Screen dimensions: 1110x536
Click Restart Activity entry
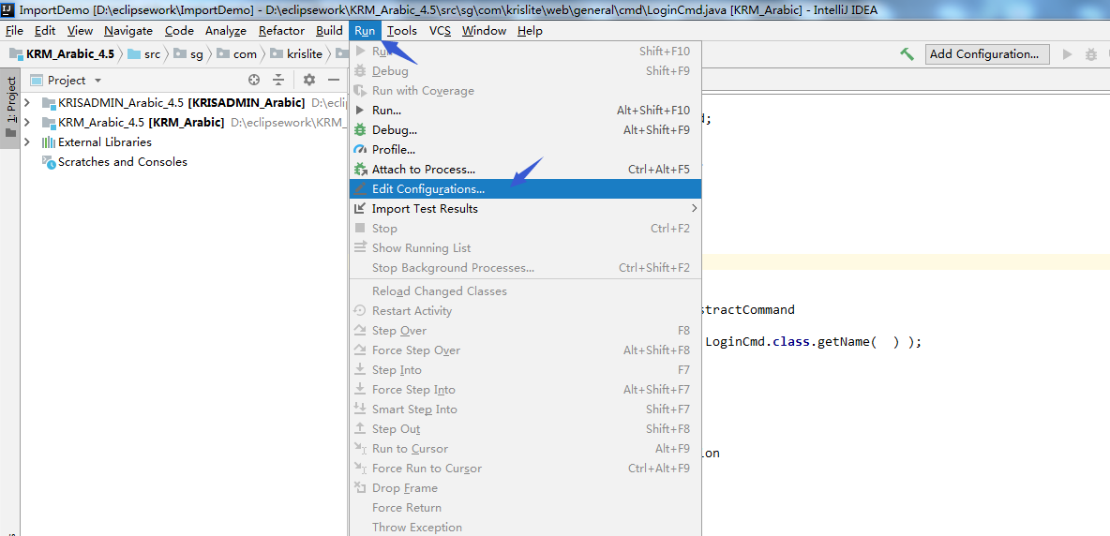click(x=525, y=311)
